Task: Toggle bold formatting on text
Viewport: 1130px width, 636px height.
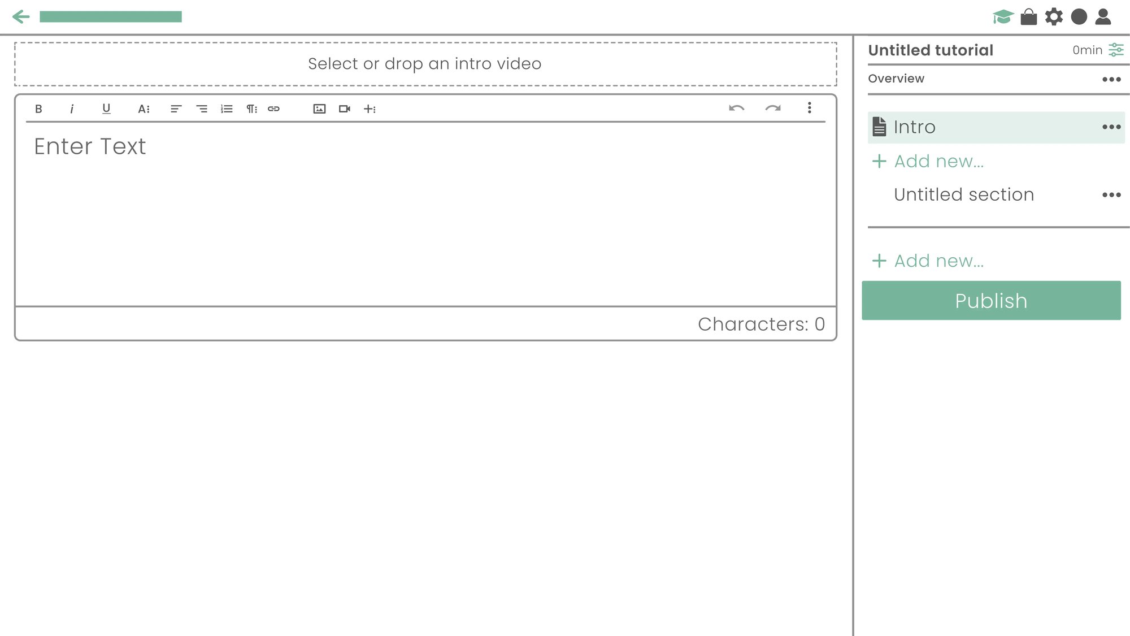Action: pyautogui.click(x=37, y=109)
